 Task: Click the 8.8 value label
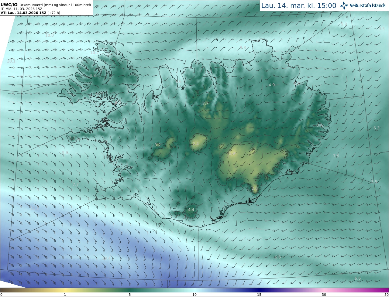point(243,47)
